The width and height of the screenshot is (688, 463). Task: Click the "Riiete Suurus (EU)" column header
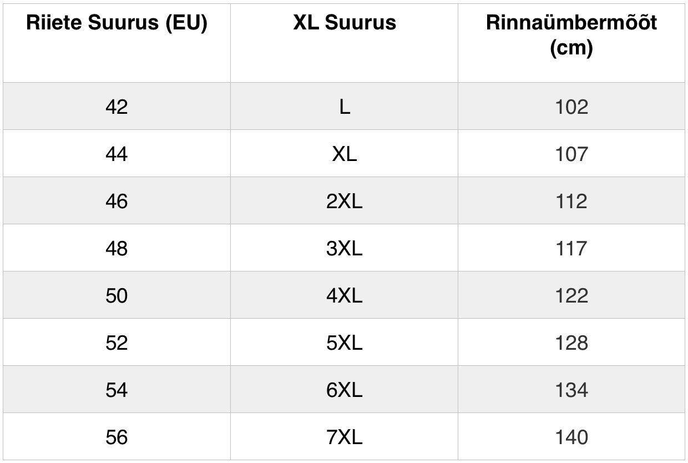117,23
